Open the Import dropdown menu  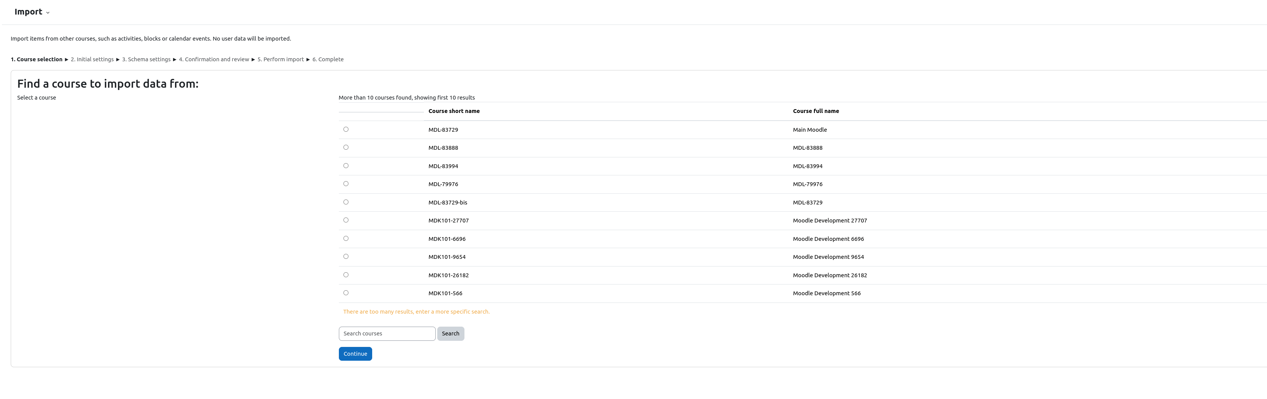pyautogui.click(x=32, y=12)
